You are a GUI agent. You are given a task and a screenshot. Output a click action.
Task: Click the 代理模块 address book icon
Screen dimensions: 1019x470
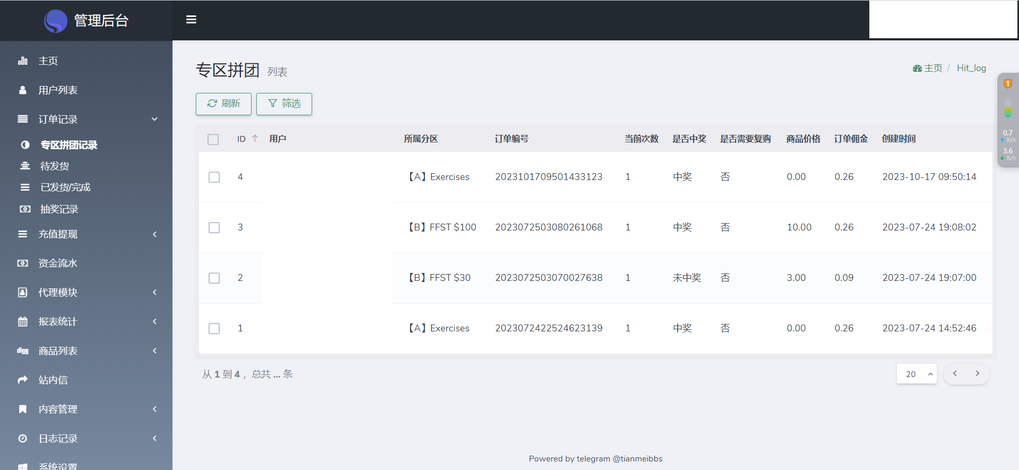(x=23, y=293)
